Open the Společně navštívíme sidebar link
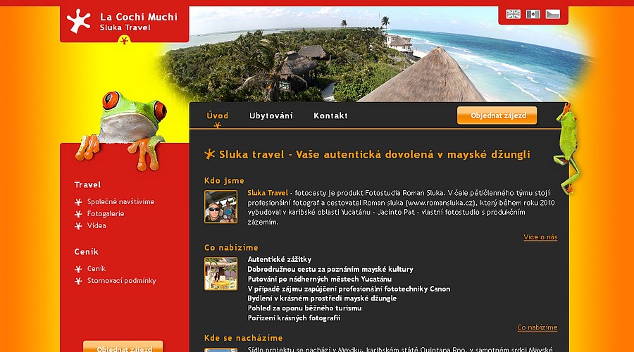The image size is (634, 352). (x=121, y=201)
